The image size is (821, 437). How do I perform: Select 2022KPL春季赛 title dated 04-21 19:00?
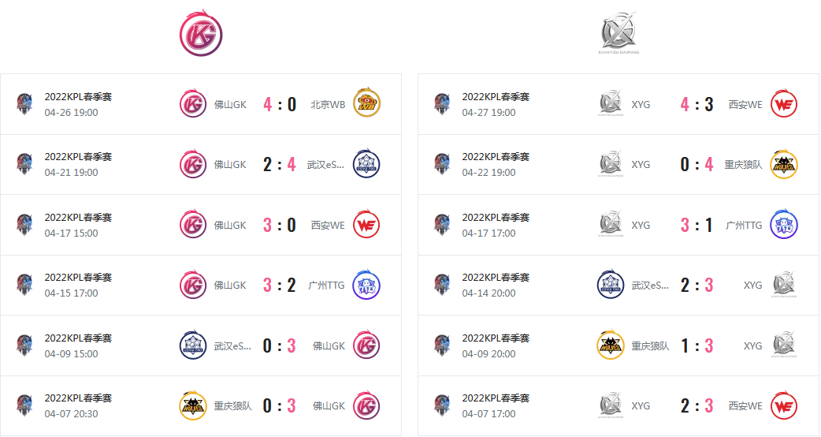[78, 157]
